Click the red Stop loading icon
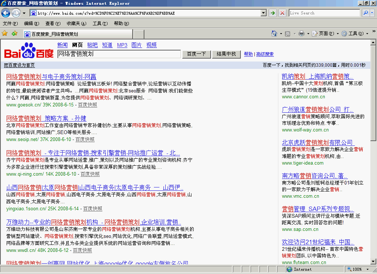This screenshot has width=377, height=274. coord(282,13)
